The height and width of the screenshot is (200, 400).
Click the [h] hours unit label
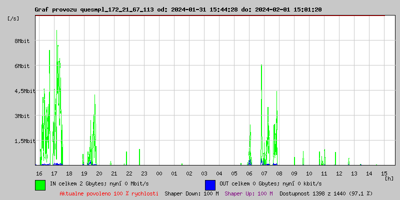click(x=388, y=178)
